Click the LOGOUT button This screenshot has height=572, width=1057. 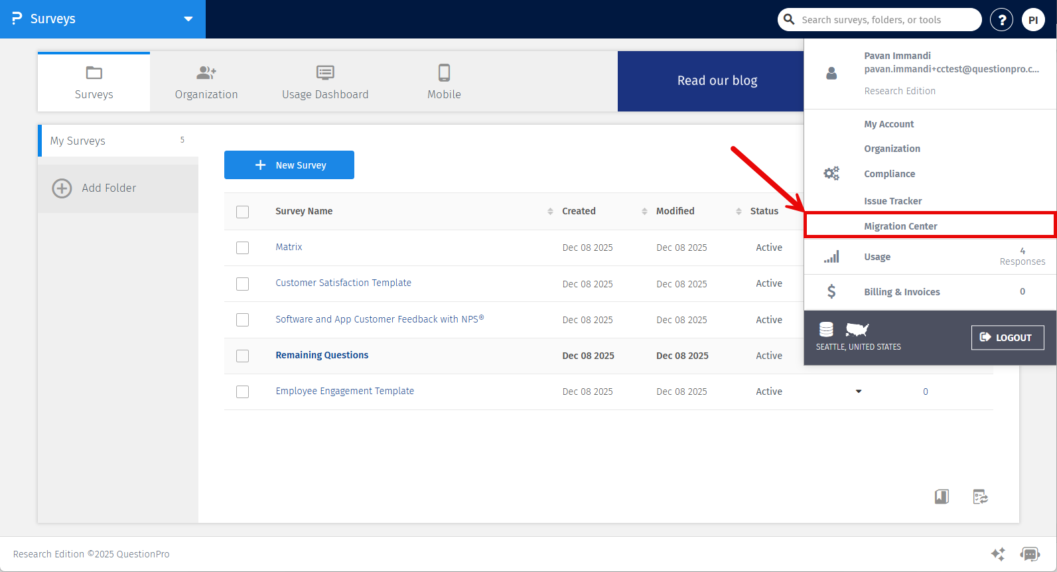click(x=1007, y=337)
